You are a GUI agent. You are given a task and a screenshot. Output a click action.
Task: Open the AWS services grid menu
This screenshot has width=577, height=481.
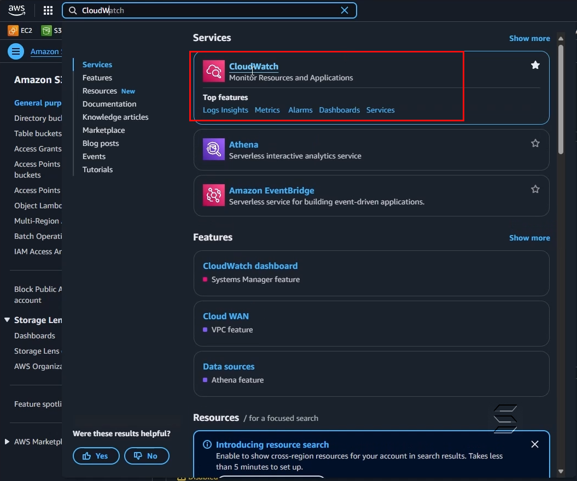pos(48,10)
